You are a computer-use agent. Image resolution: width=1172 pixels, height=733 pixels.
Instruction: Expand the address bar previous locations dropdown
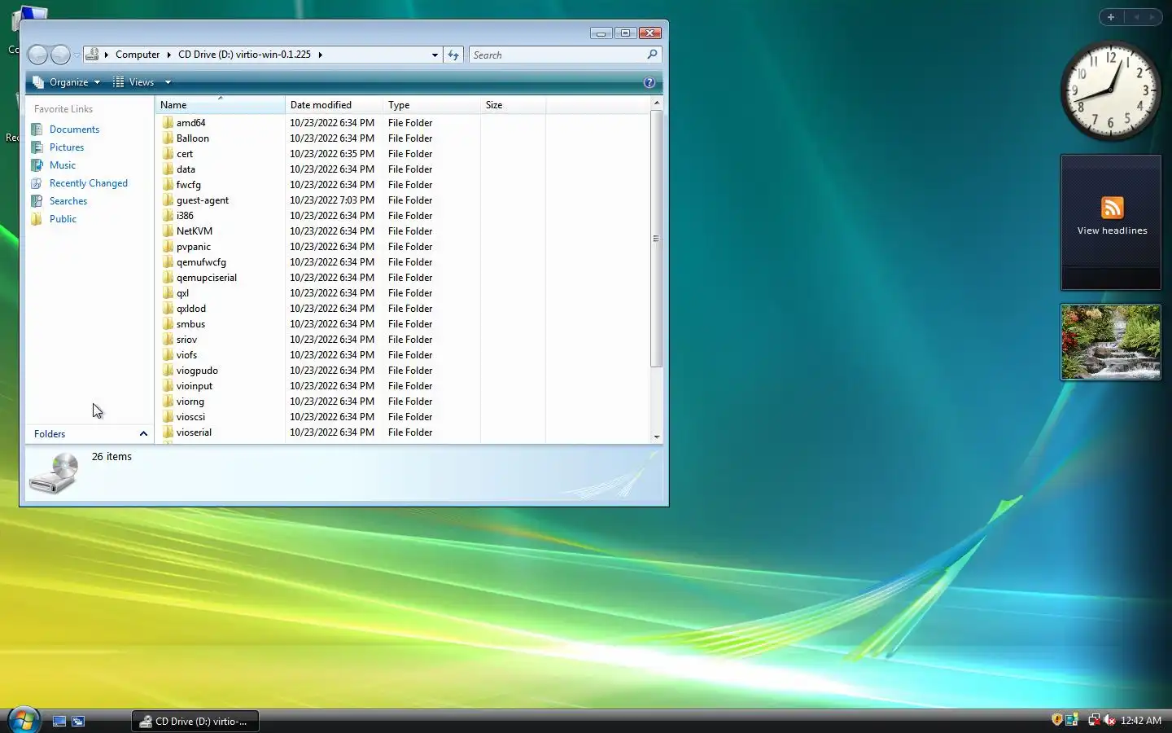tap(435, 55)
